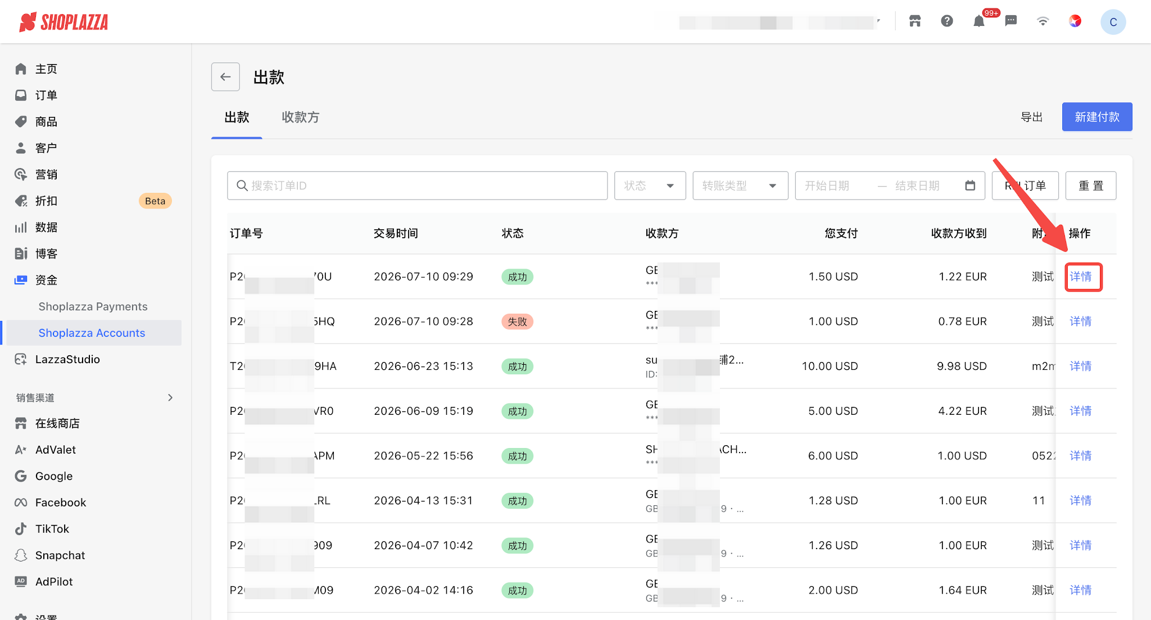Click the calendar icon in date range
The height and width of the screenshot is (620, 1151).
tap(970, 185)
